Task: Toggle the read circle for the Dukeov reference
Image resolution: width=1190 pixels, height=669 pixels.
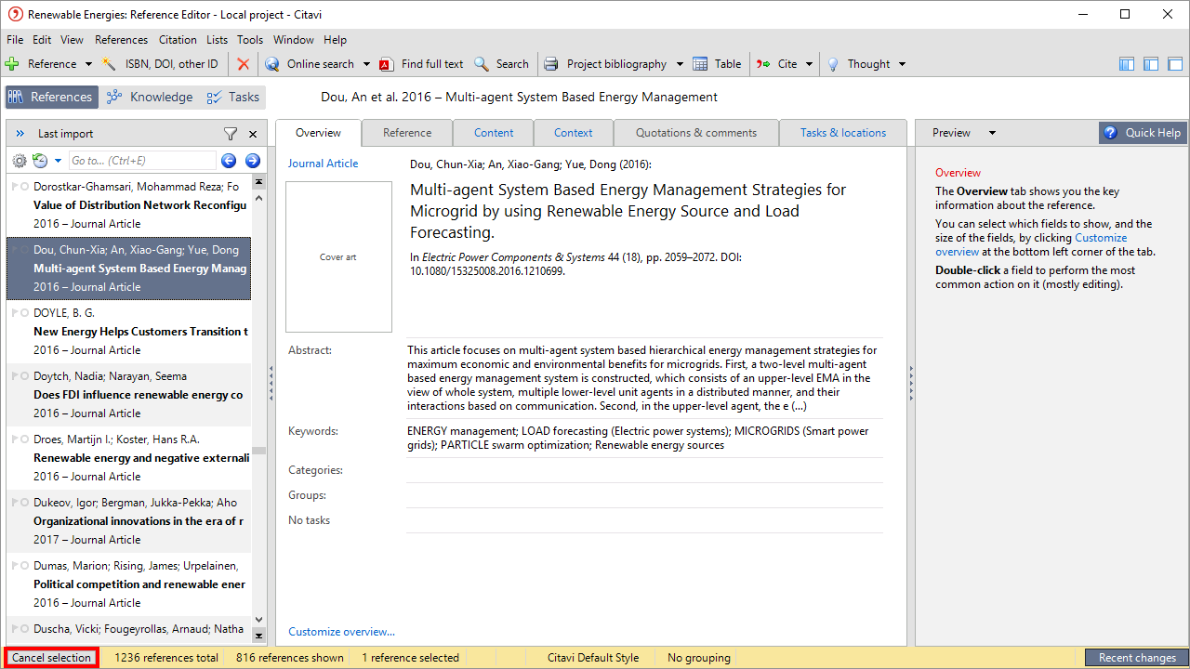Action: pos(25,503)
